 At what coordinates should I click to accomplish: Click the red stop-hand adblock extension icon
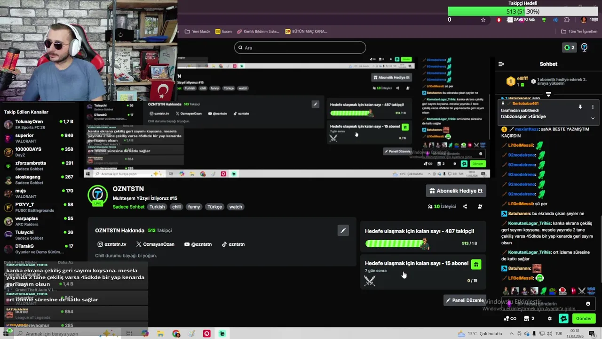[x=499, y=20]
